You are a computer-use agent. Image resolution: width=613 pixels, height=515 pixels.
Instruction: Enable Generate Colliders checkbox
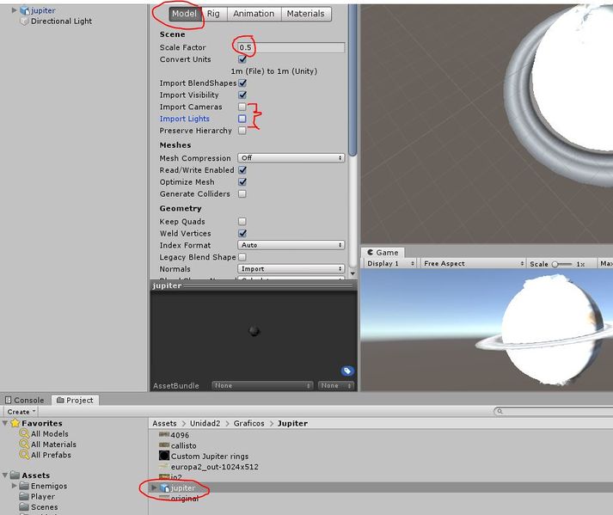[x=242, y=194]
